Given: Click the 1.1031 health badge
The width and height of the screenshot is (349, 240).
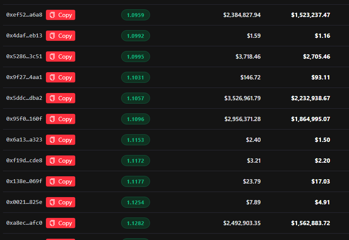Looking at the screenshot, I should [136, 77].
